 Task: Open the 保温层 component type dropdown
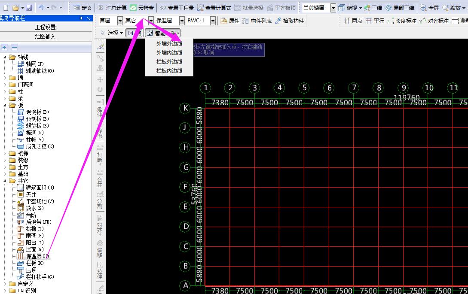[x=182, y=21]
